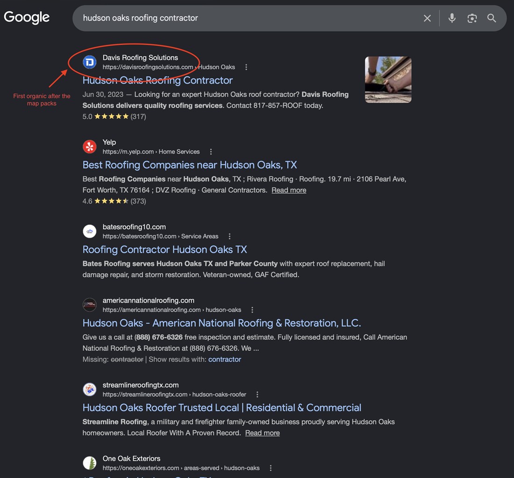This screenshot has width=514, height=478.
Task: Click Read more in the Yelp snippet
Action: 289,190
